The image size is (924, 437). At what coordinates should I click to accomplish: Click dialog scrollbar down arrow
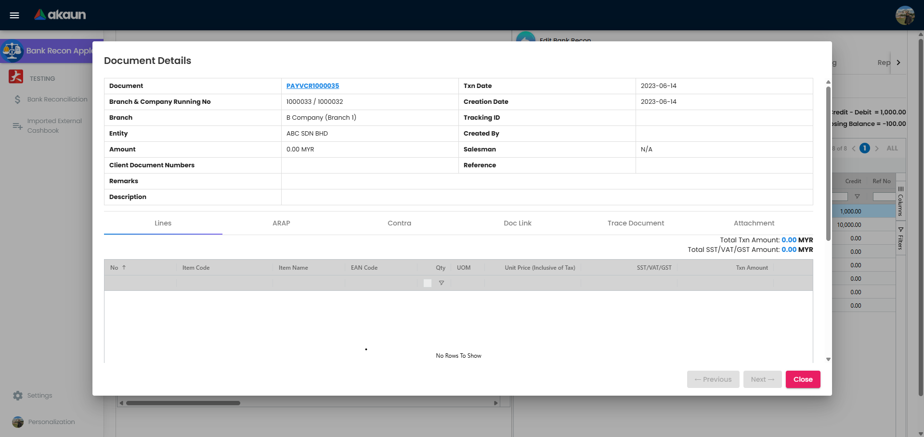pyautogui.click(x=828, y=359)
